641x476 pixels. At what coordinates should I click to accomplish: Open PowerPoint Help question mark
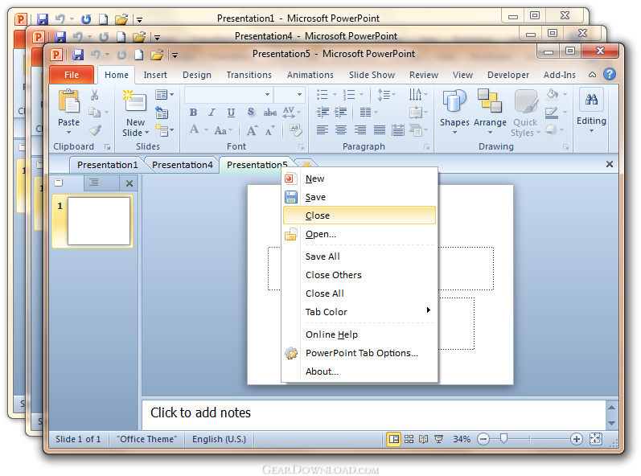pyautogui.click(x=609, y=74)
